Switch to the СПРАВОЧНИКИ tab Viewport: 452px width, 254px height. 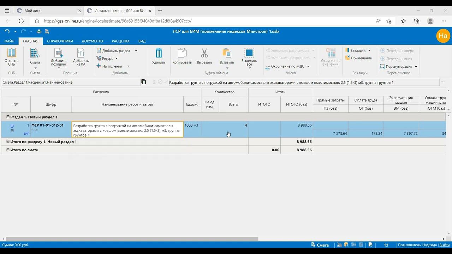[60, 41]
